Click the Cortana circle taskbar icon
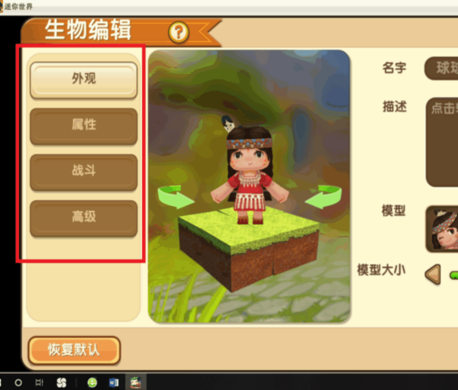 tap(18, 382)
